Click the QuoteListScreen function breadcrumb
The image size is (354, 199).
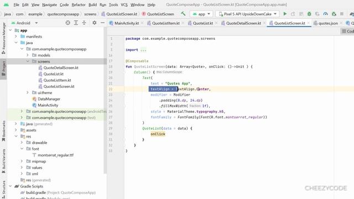(x=158, y=14)
